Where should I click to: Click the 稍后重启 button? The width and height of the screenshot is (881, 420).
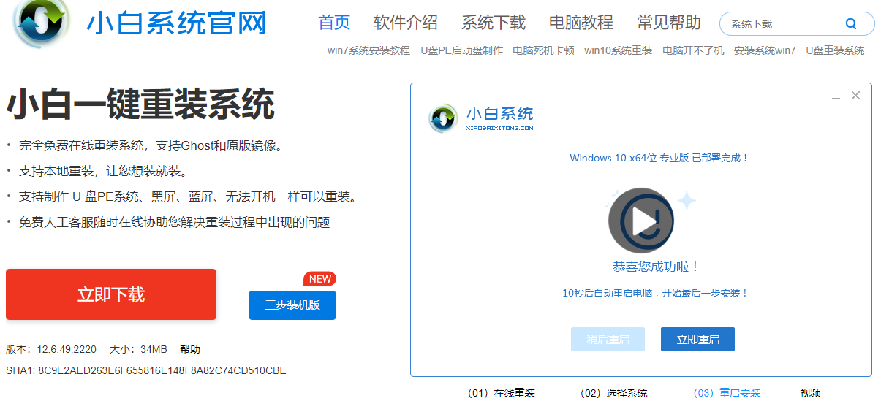click(x=608, y=340)
